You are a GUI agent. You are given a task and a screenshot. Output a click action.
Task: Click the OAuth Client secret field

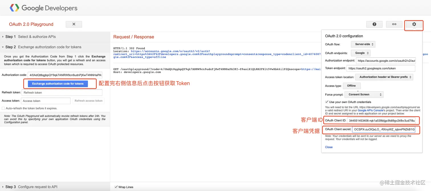click(384, 130)
